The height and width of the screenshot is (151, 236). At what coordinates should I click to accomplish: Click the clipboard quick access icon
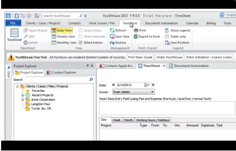pyautogui.click(x=17, y=16)
